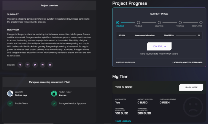The width and height of the screenshot is (208, 124).
Task: Click the 'Paragen Metrics Approval' label
Action: 73,103
